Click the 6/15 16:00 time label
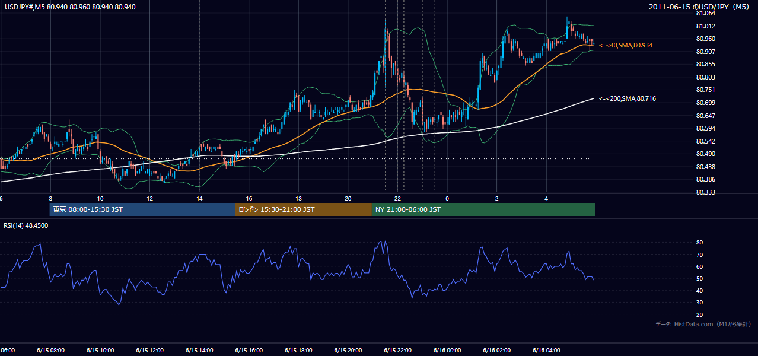This screenshot has width=758, height=356. tap(249, 350)
